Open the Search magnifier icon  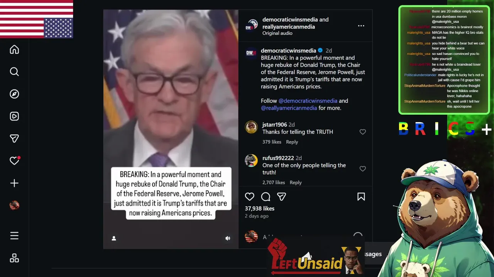pos(14,72)
